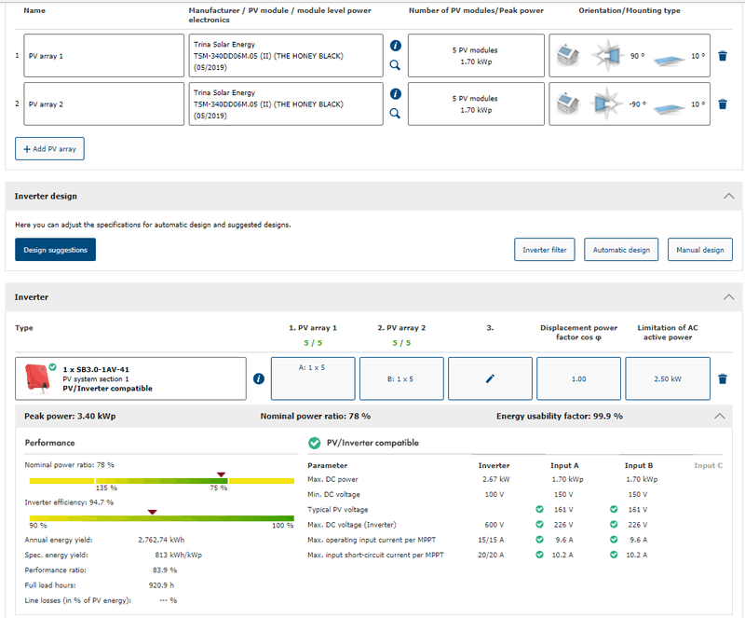Viewport: 745px width, 618px height.
Task: Click pencil edit icon for input 3
Action: point(490,378)
